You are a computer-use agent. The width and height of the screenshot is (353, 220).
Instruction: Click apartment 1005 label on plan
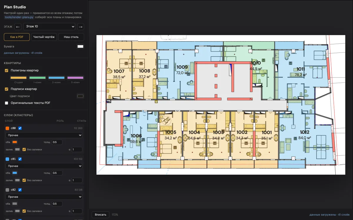click(x=171, y=132)
